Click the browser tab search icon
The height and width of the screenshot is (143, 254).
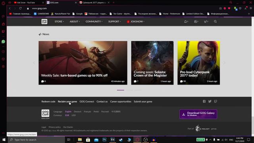click(x=231, y=2)
